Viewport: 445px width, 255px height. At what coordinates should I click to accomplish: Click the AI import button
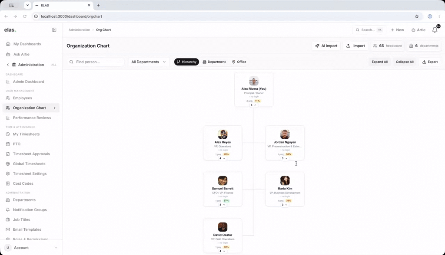[x=326, y=46]
